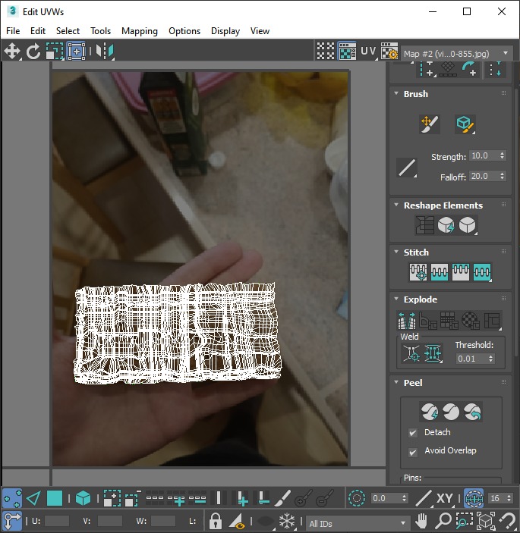Adjust the Falloff spinner arrows
Screen dimensions: 520x533
(503, 176)
